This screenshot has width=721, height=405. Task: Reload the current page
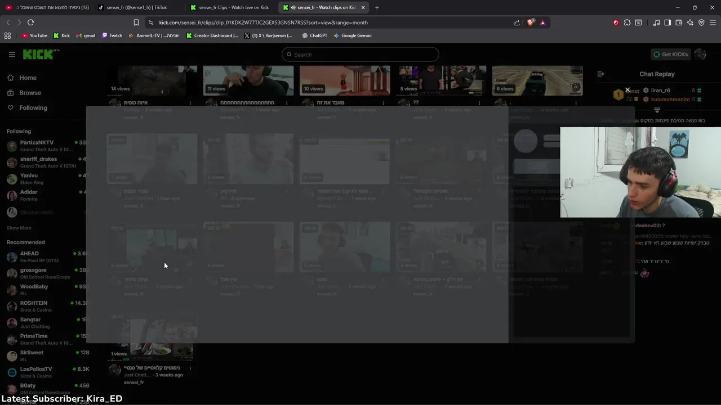tap(30, 22)
